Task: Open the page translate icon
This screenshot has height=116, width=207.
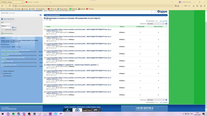Action: pos(176,6)
